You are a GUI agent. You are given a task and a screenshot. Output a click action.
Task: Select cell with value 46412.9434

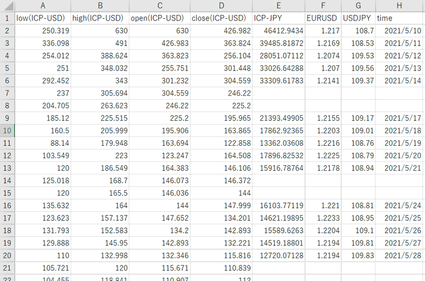[279, 31]
